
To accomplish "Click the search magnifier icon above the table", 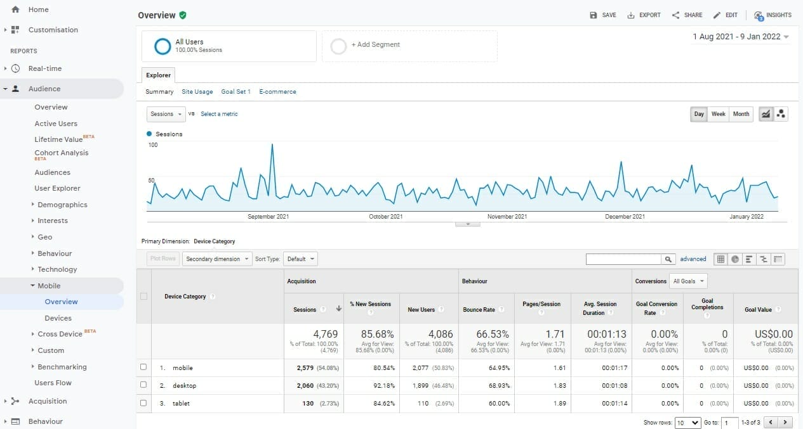I will click(x=668, y=259).
